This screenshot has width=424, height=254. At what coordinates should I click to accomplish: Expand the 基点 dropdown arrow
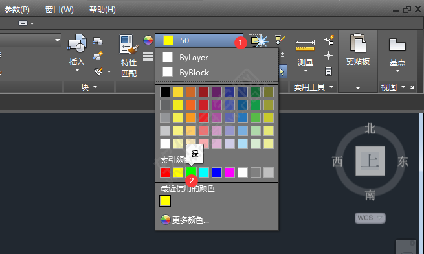[397, 71]
